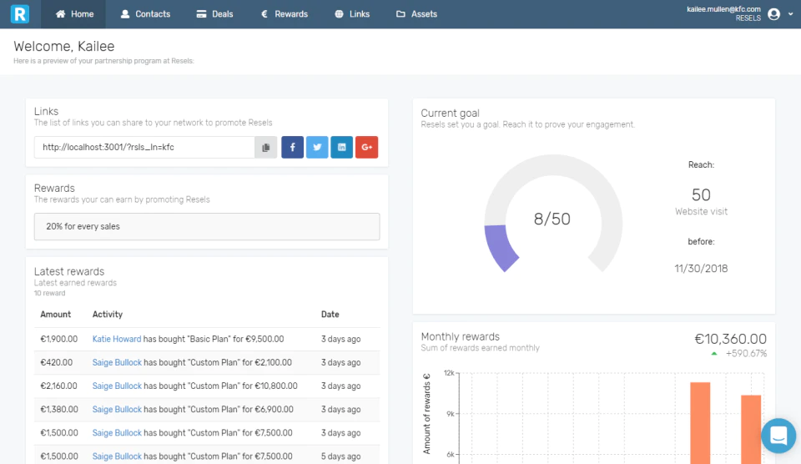Share the link on Facebook
The height and width of the screenshot is (464, 801).
[293, 147]
